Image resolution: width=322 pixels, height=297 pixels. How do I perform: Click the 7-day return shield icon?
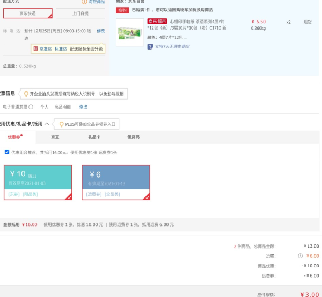click(150, 47)
